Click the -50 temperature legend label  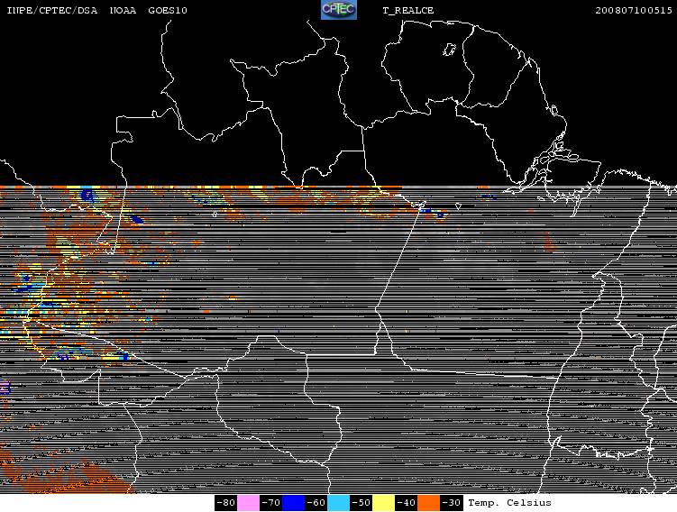(x=361, y=503)
